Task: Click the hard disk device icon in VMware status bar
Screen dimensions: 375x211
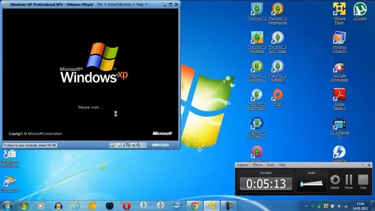Action: click(x=112, y=145)
